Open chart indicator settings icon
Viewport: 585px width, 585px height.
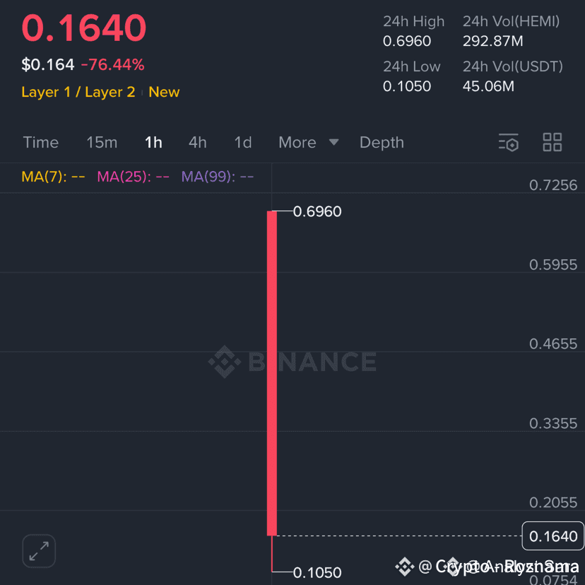coord(509,142)
